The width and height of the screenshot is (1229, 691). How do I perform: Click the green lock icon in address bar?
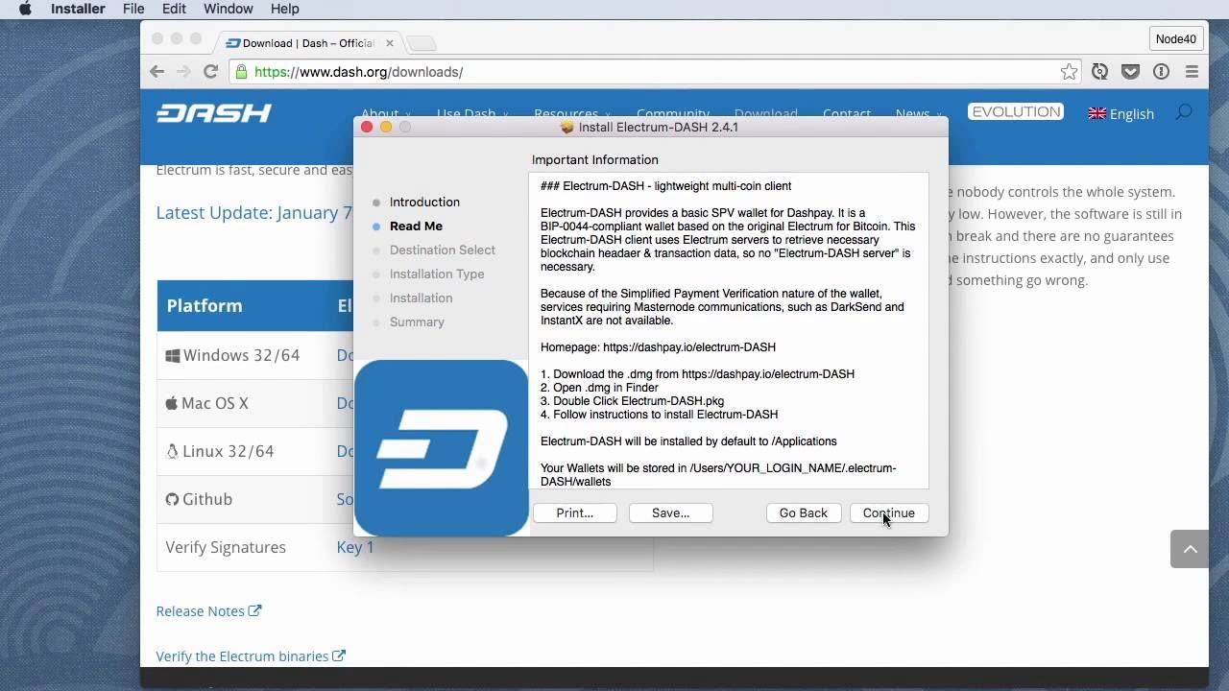pyautogui.click(x=240, y=72)
